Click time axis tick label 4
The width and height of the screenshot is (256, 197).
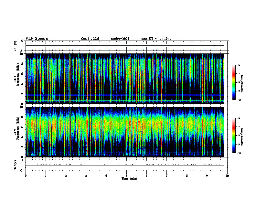coord(106,176)
